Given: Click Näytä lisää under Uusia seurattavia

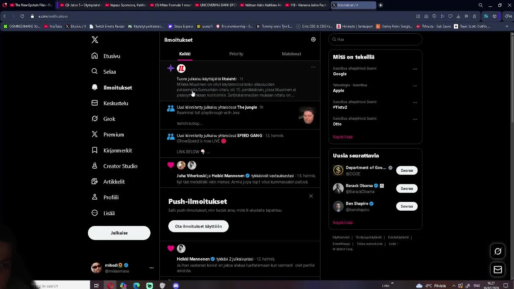Looking at the screenshot, I should pyautogui.click(x=343, y=222).
